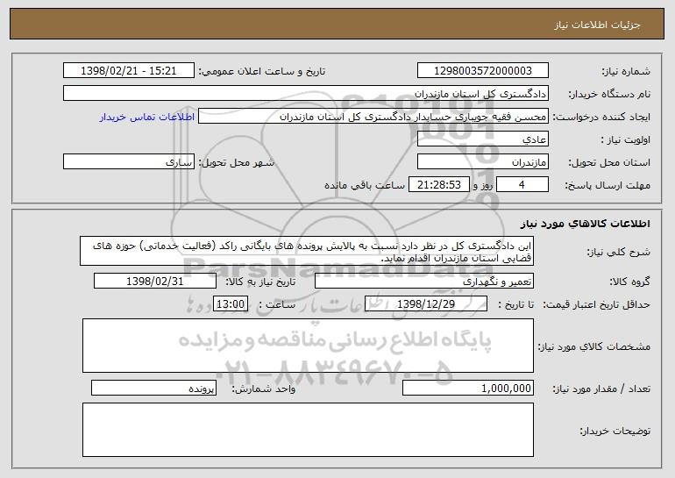This screenshot has width=675, height=478.
Task: Select the گروه کالا field تعمیر و نگهداری
Action: 424,282
